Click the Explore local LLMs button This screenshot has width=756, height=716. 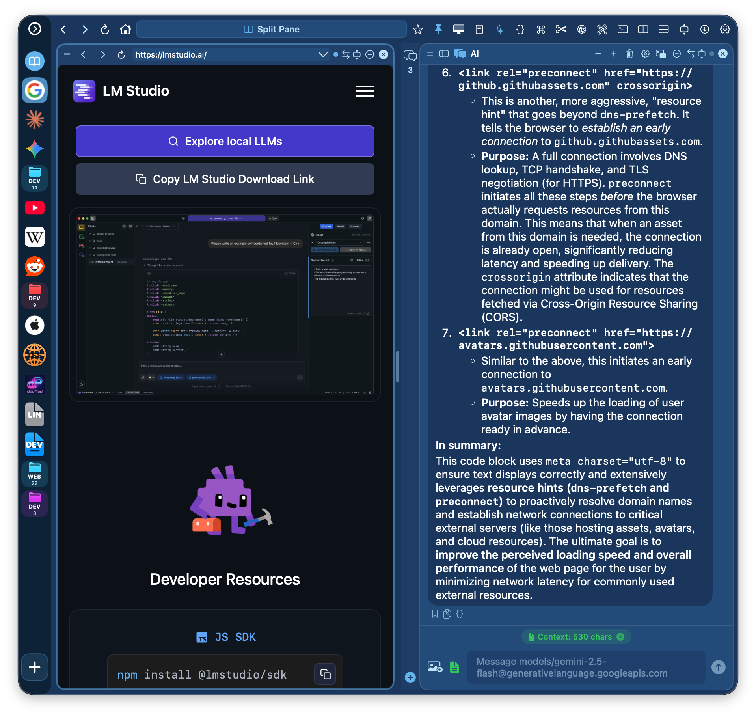point(225,141)
